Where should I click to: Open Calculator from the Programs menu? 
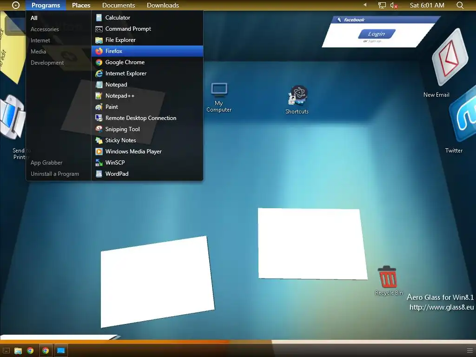147,18
